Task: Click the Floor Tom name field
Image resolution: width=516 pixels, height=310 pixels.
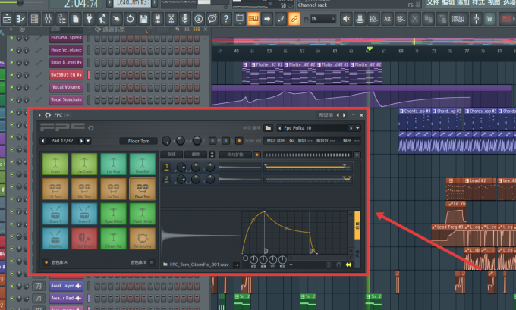Action: 139,141
